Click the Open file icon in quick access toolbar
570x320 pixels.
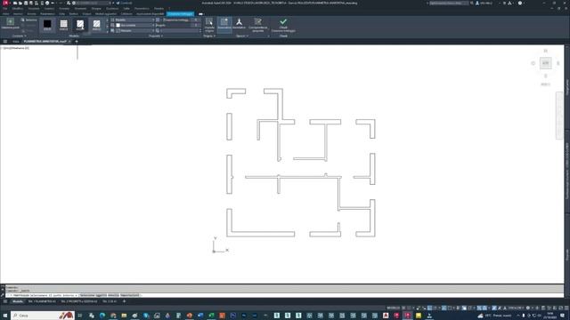pos(20,3)
